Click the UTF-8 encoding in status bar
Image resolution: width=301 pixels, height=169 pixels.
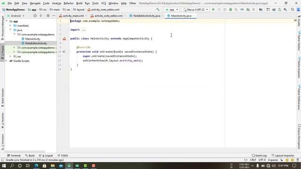point(262,160)
